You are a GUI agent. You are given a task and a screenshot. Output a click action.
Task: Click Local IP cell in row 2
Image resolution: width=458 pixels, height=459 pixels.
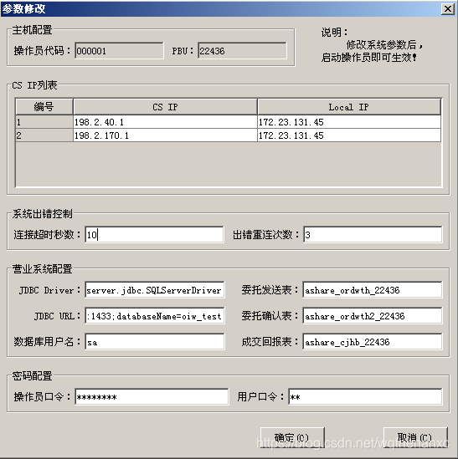pos(349,135)
